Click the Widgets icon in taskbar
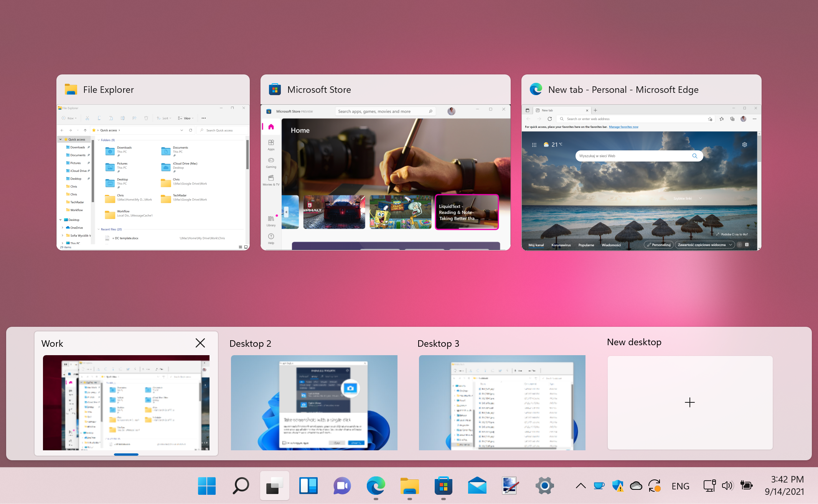 (308, 486)
